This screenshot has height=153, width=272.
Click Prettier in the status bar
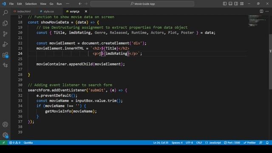(x=249, y=143)
